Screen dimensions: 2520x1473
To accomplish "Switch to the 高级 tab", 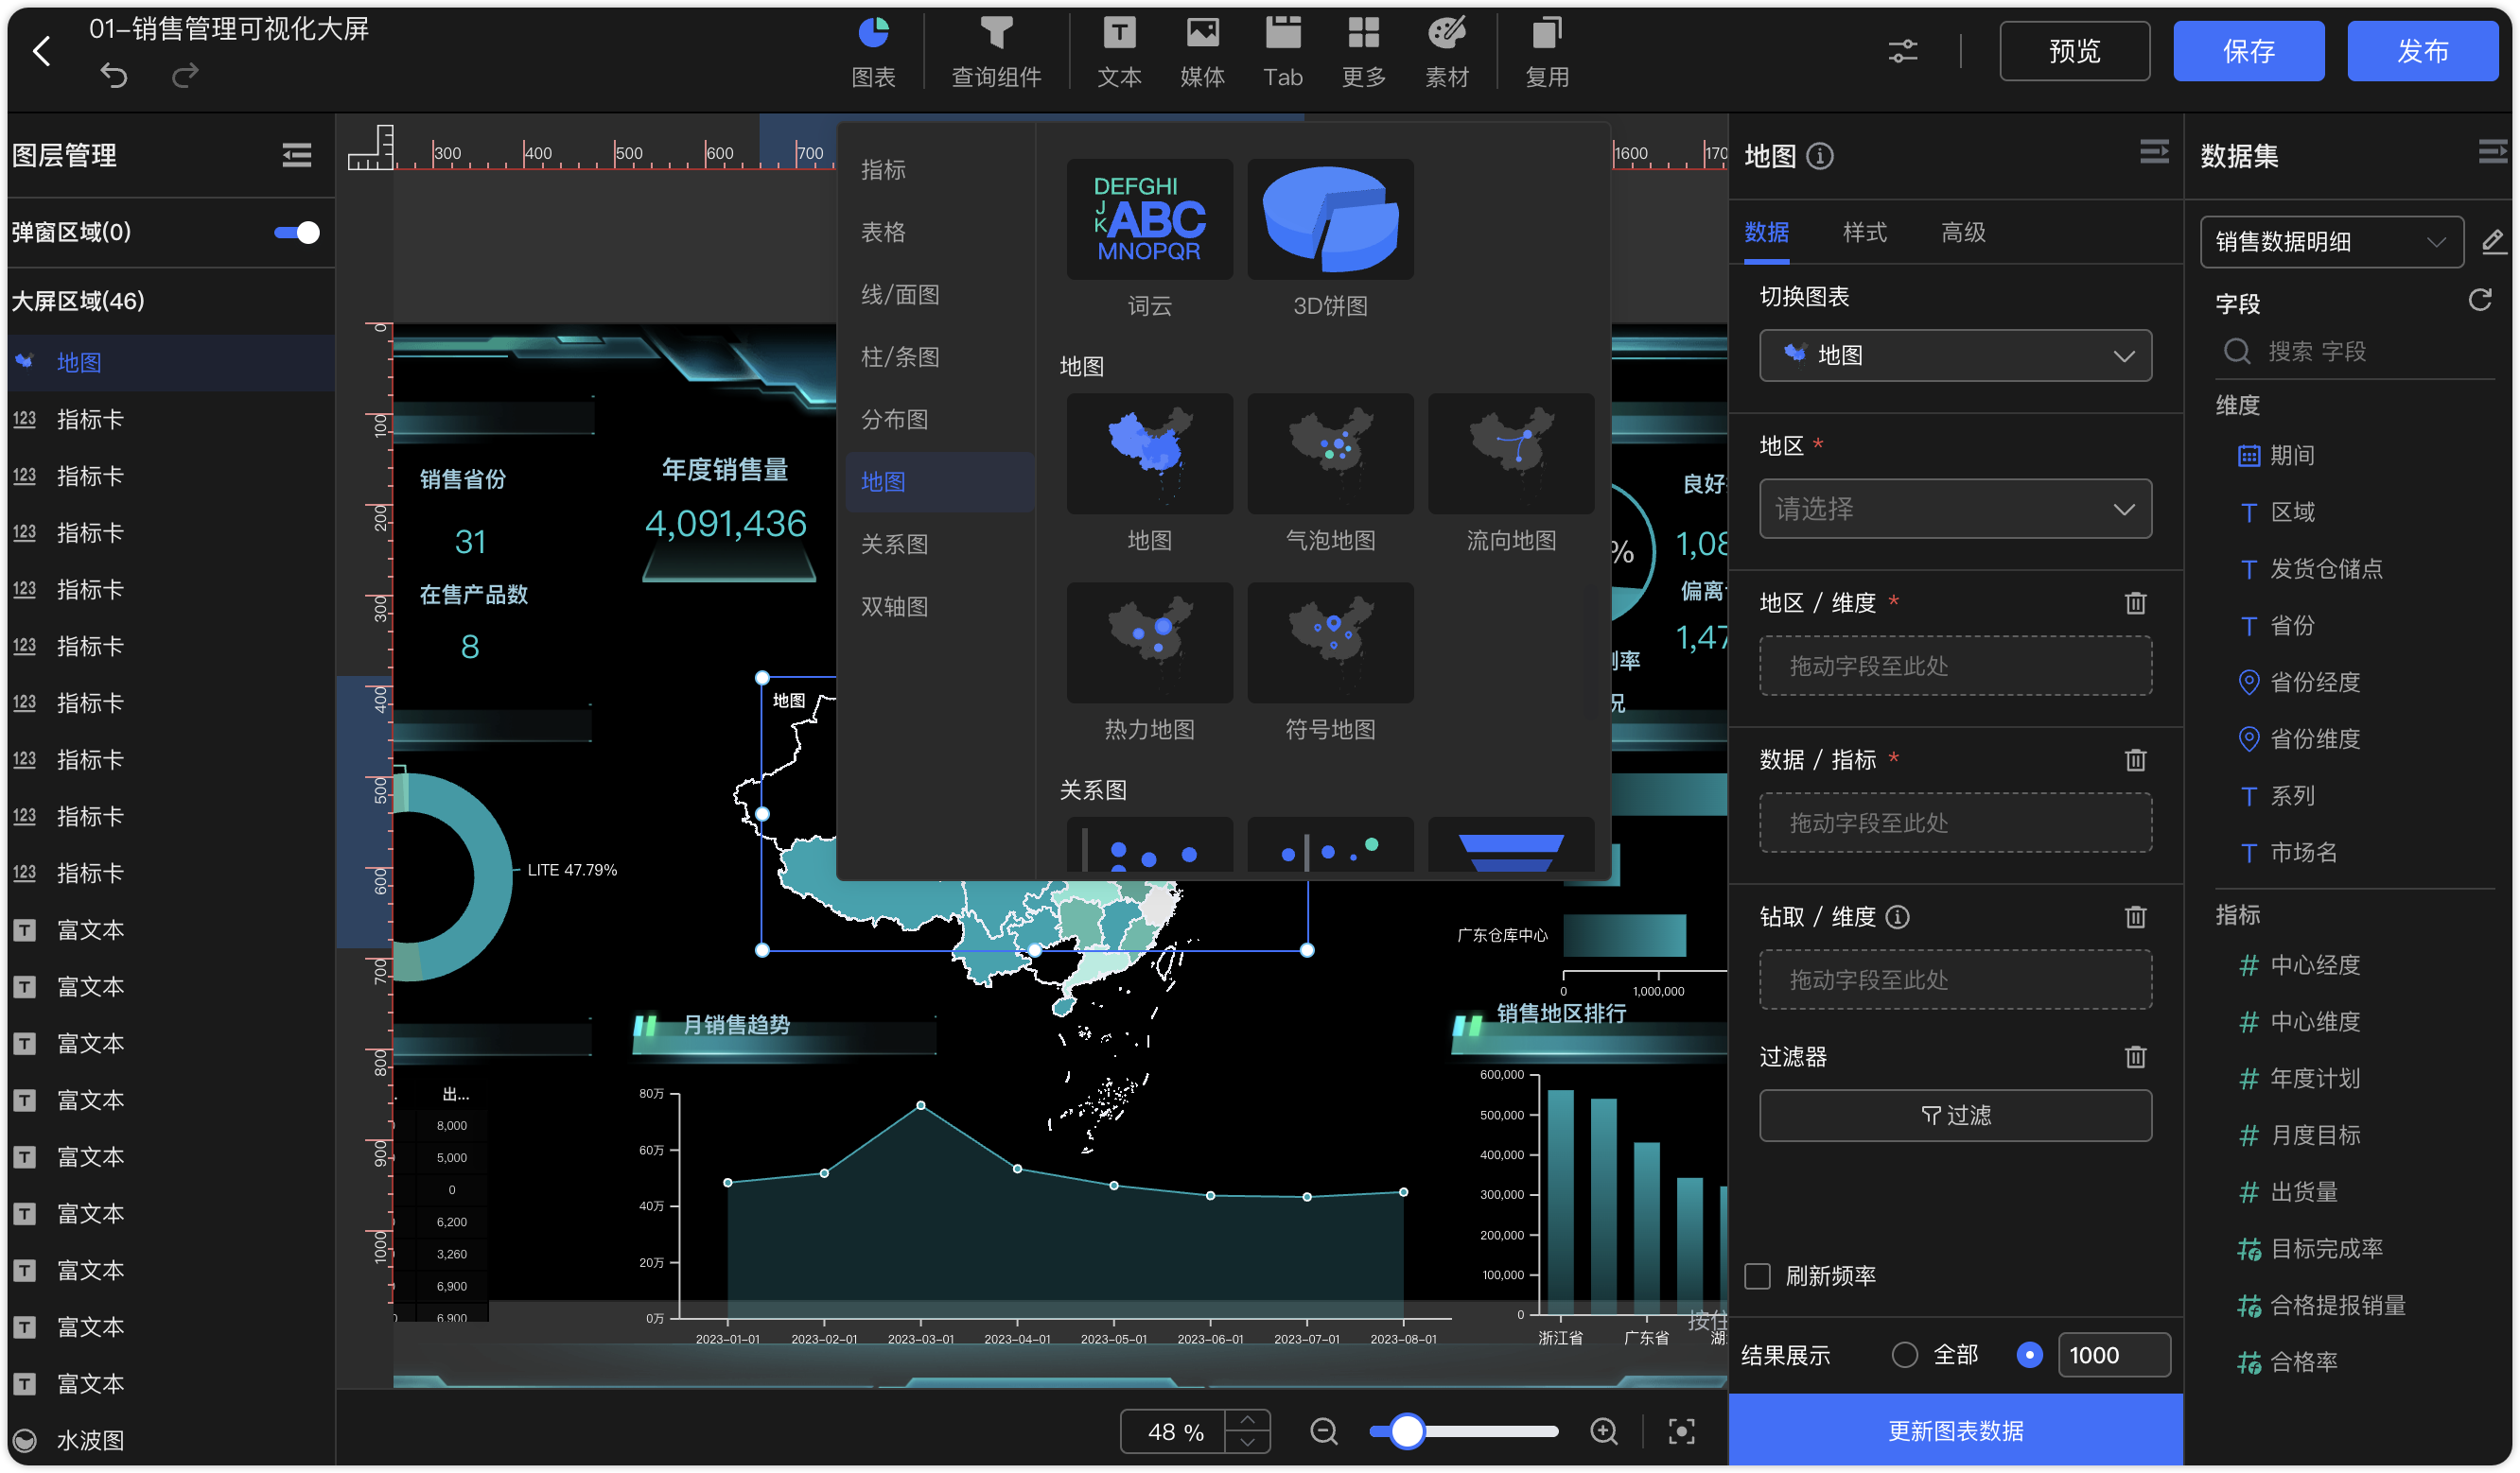I will coord(1962,233).
